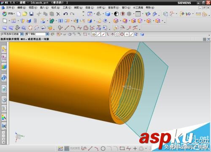Open the rainbow Roles tab in the resource bar

click(x=4, y=117)
